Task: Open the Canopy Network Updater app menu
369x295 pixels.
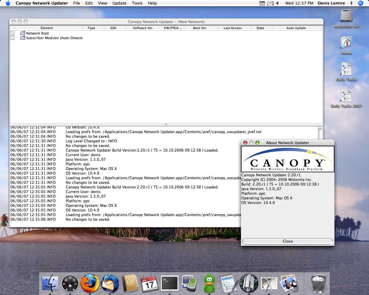Action: pyautogui.click(x=42, y=3)
